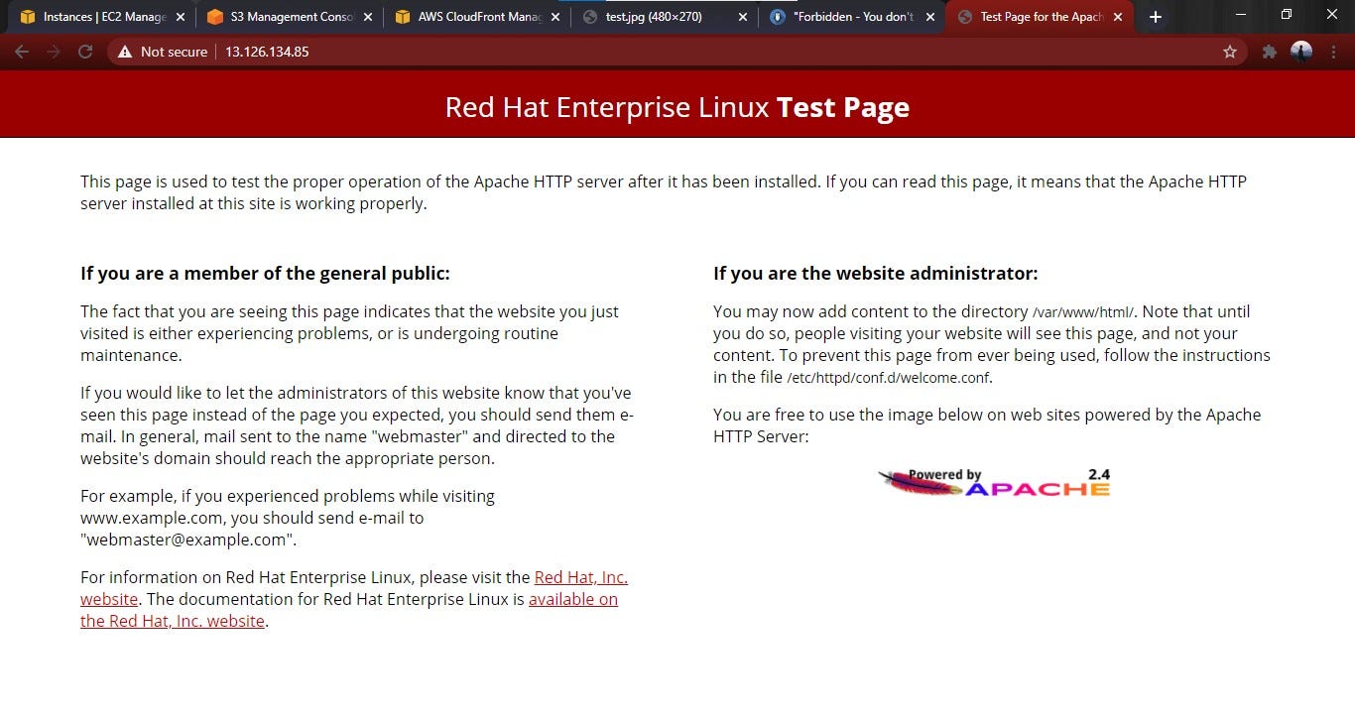Switch to the S3 Management Console tab
Image resolution: width=1355 pixels, height=721 pixels.
click(x=288, y=17)
